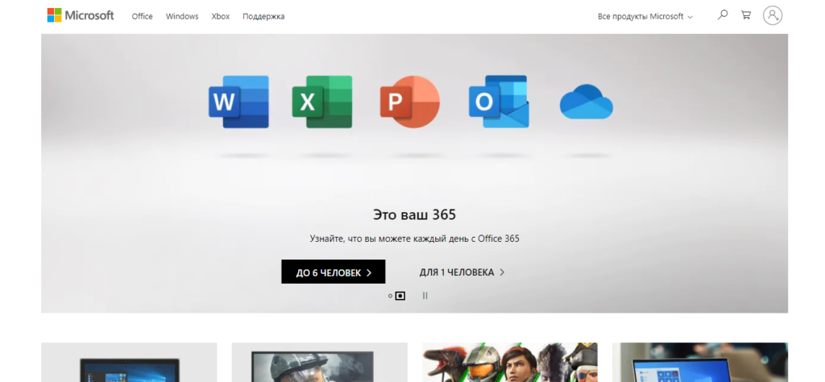Open the Windows 10 laptop card
The width and height of the screenshot is (825, 382).
700,363
